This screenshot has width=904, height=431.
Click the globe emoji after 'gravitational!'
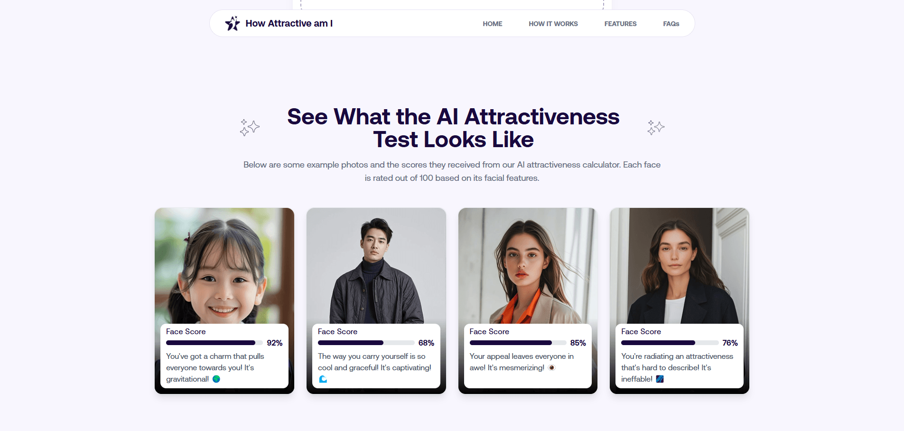tap(216, 379)
